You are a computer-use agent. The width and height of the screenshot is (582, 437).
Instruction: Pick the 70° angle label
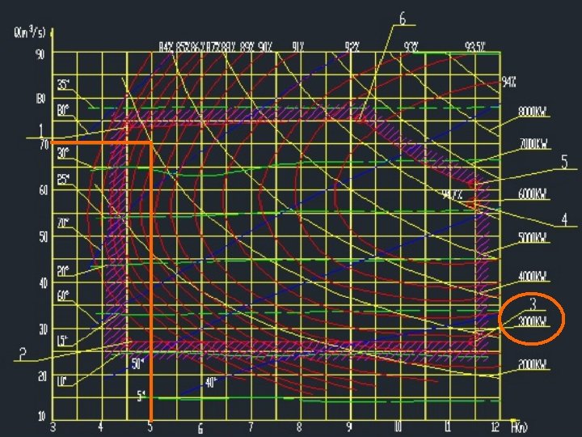coord(64,223)
